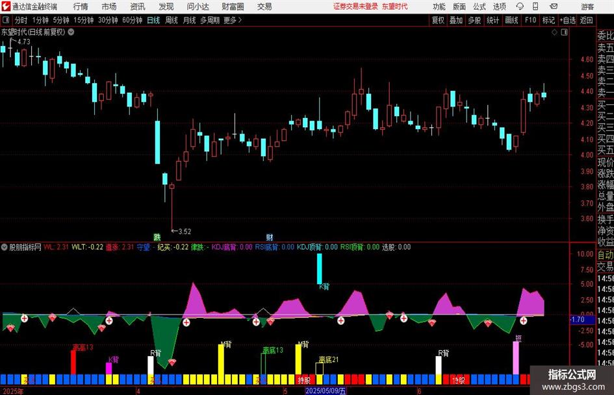Switch to the 30分钟 period tab
This screenshot has height=395, width=614.
click(108, 20)
